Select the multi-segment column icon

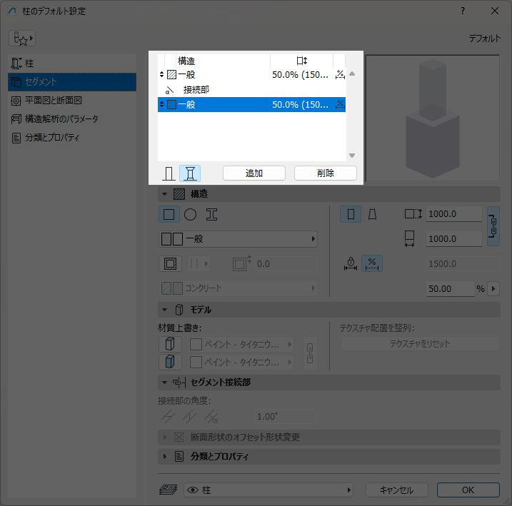(x=190, y=173)
